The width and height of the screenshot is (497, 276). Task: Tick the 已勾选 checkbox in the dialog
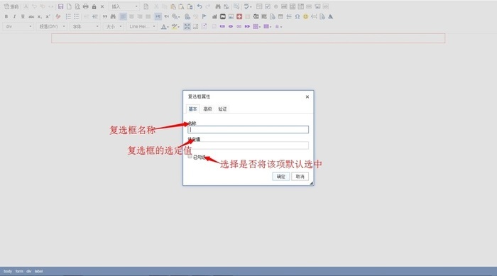(x=190, y=157)
